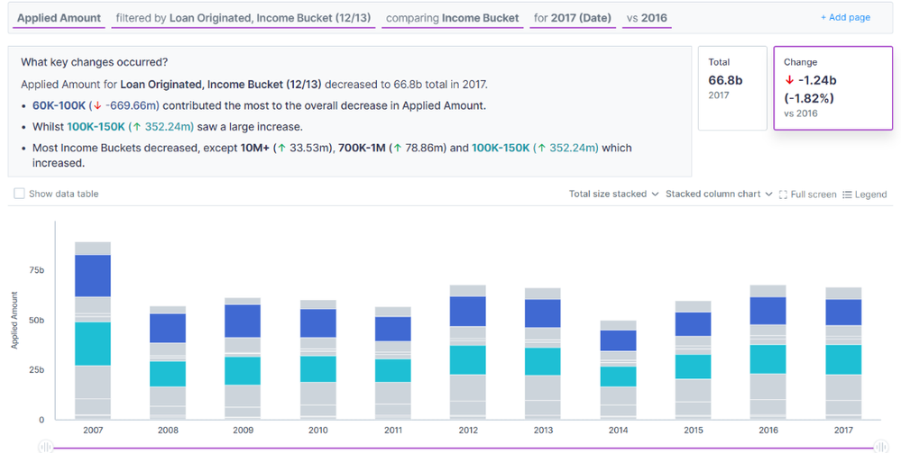The width and height of the screenshot is (901, 453).
Task: Click the 60K-100K link in insights
Action: pyautogui.click(x=59, y=105)
